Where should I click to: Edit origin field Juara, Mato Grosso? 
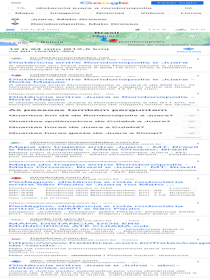point(116,19)
